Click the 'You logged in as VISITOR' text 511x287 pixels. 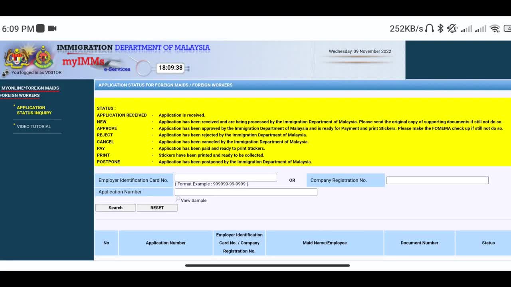tap(36, 73)
